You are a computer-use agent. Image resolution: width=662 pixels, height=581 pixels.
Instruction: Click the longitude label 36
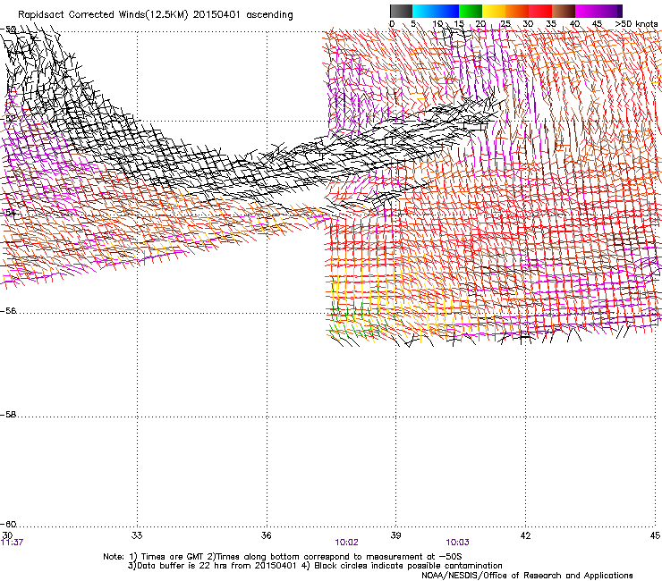coord(266,535)
